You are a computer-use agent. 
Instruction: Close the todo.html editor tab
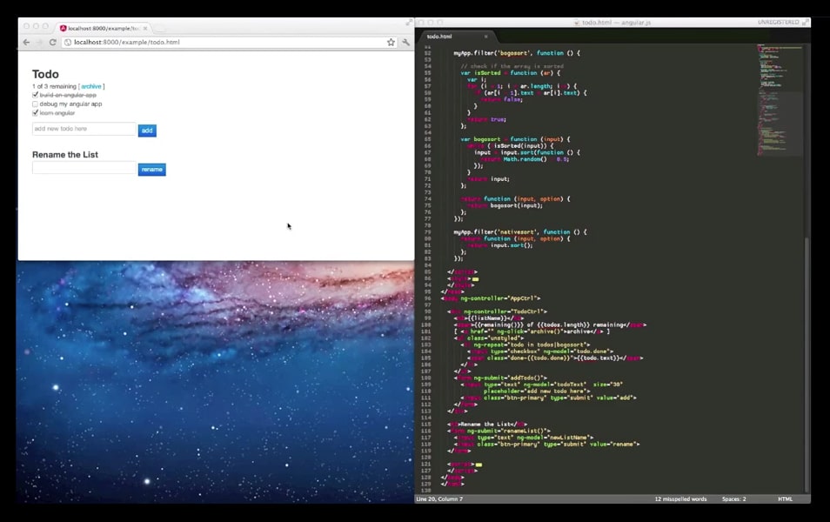486,37
